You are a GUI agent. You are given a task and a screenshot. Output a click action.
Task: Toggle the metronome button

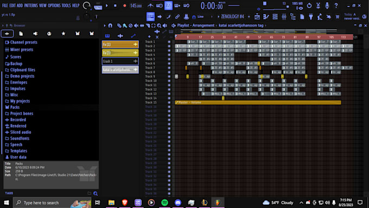point(150,5)
